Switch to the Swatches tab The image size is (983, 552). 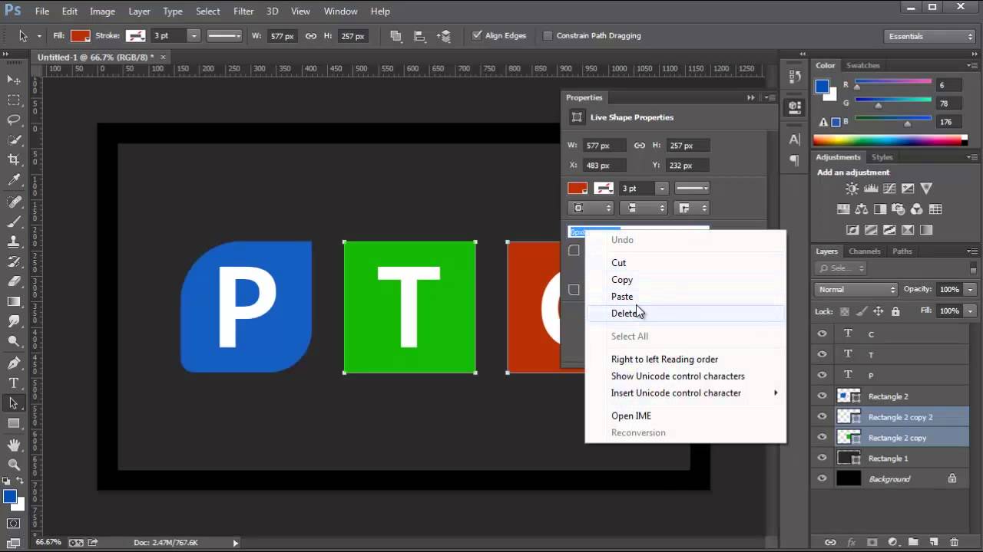pyautogui.click(x=862, y=65)
